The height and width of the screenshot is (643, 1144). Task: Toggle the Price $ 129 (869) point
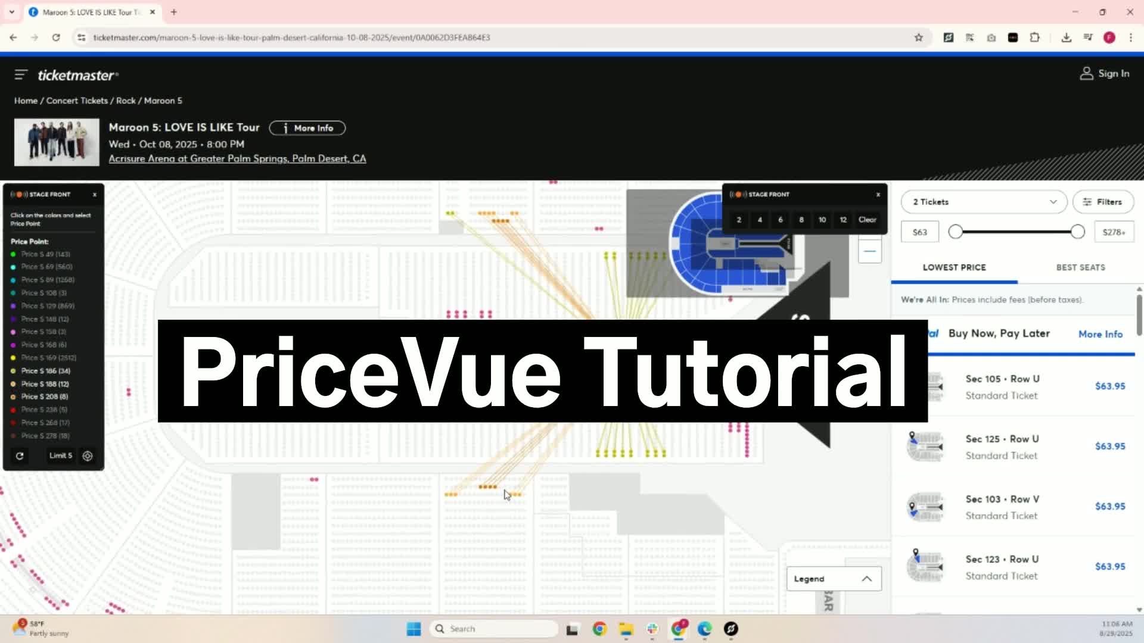pos(42,306)
